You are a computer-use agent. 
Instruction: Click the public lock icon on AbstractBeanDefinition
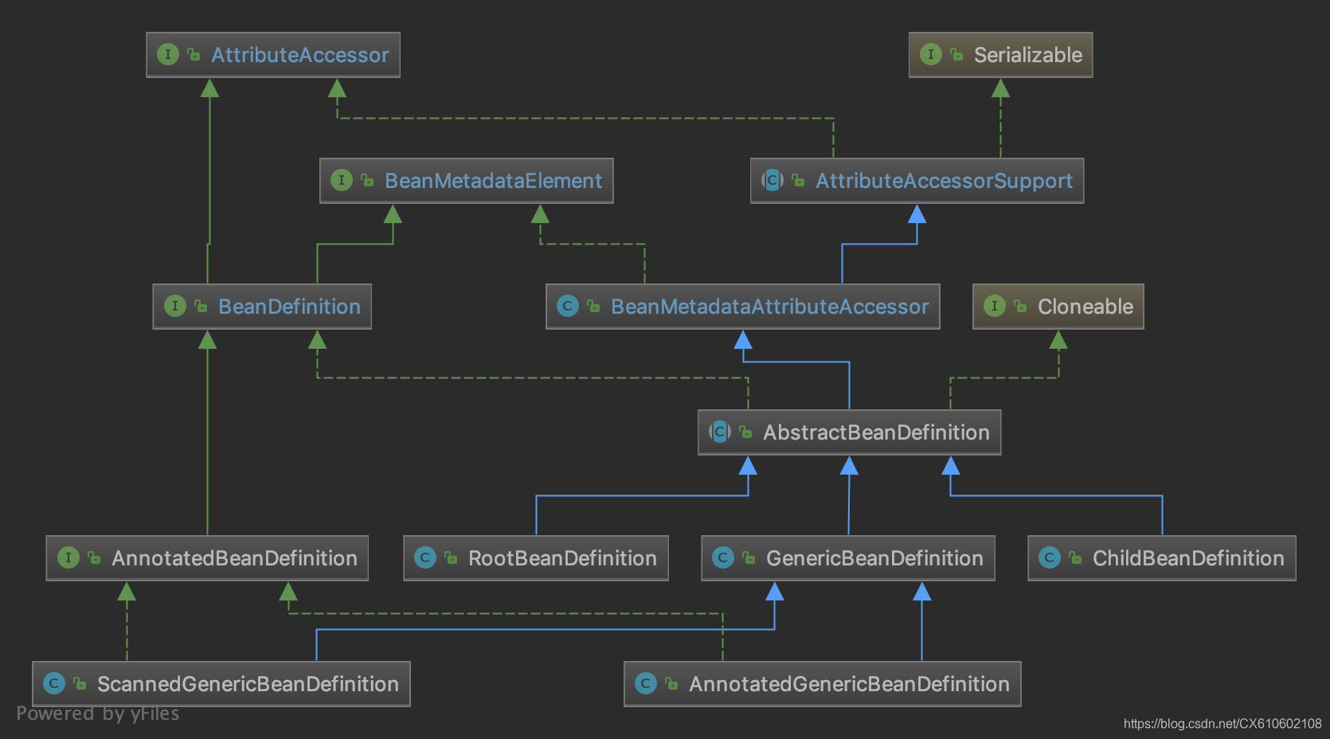click(x=745, y=432)
